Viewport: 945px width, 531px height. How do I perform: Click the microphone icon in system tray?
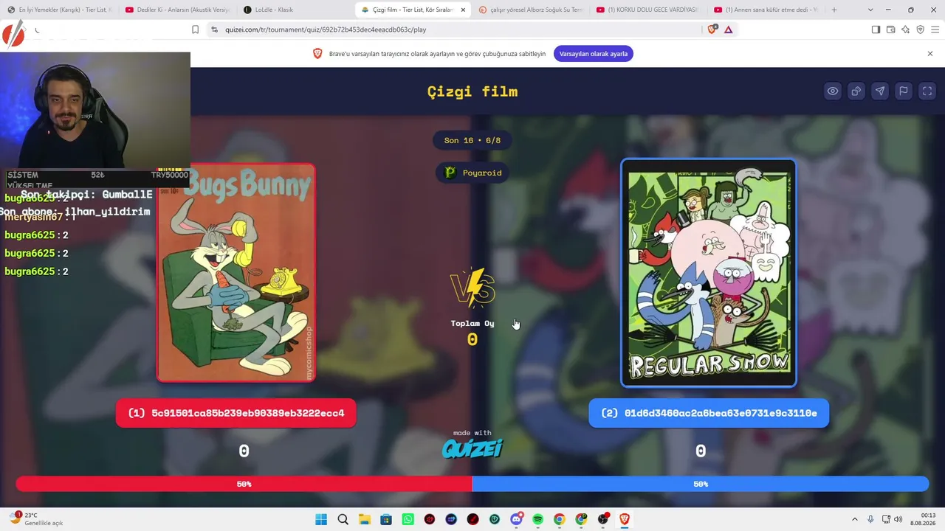coord(871,519)
